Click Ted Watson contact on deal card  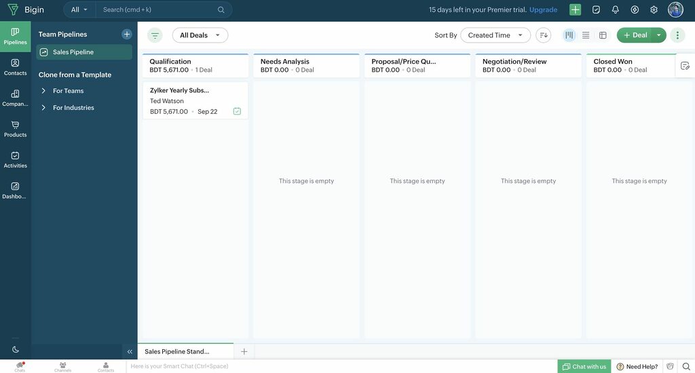click(167, 101)
